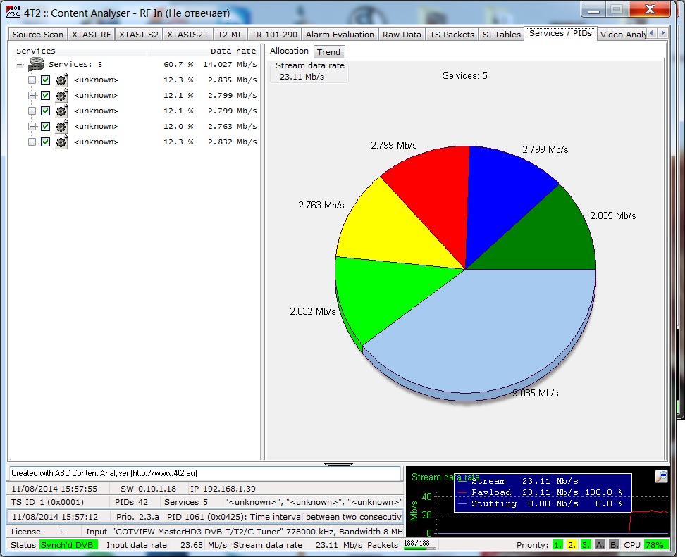Switch to the TS Packets tab
Viewport: 685px width, 557px height.
pos(452,35)
